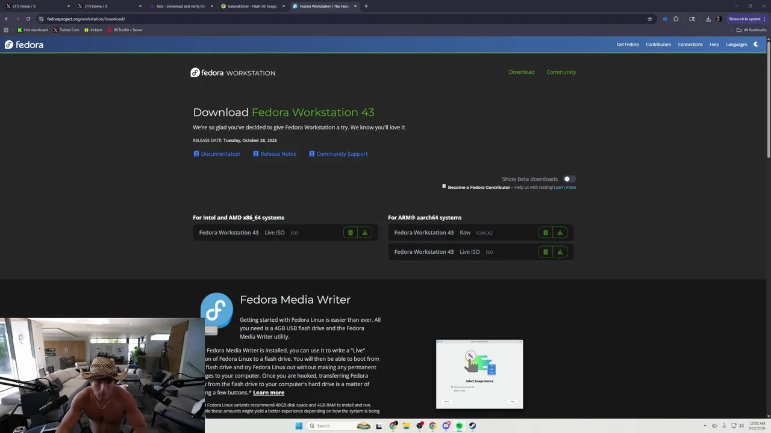Image resolution: width=771 pixels, height=433 pixels.
Task: Open the Languages menu
Action: point(736,45)
